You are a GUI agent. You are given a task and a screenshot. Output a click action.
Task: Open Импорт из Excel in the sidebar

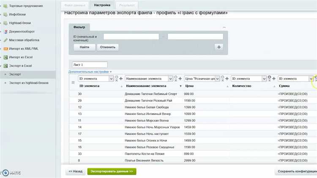coord(21,57)
